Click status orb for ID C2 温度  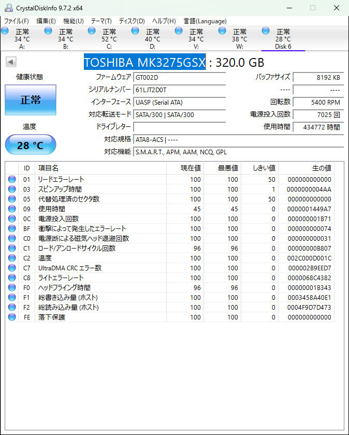12,258
